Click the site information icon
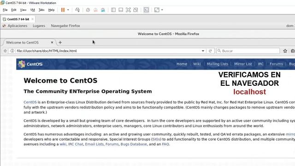The width and height of the screenshot is (295, 166). 12,51
